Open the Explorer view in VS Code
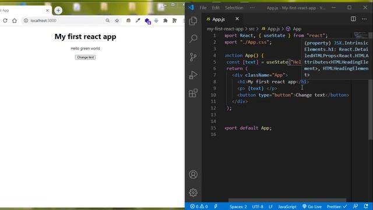Viewport: 373px width, 210px height. tap(193, 21)
